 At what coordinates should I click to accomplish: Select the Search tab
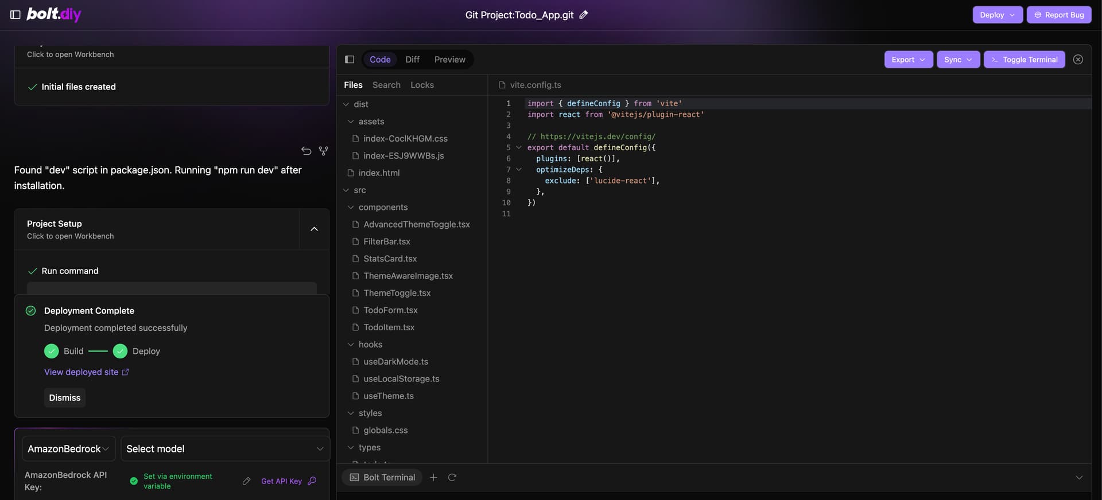coord(386,85)
